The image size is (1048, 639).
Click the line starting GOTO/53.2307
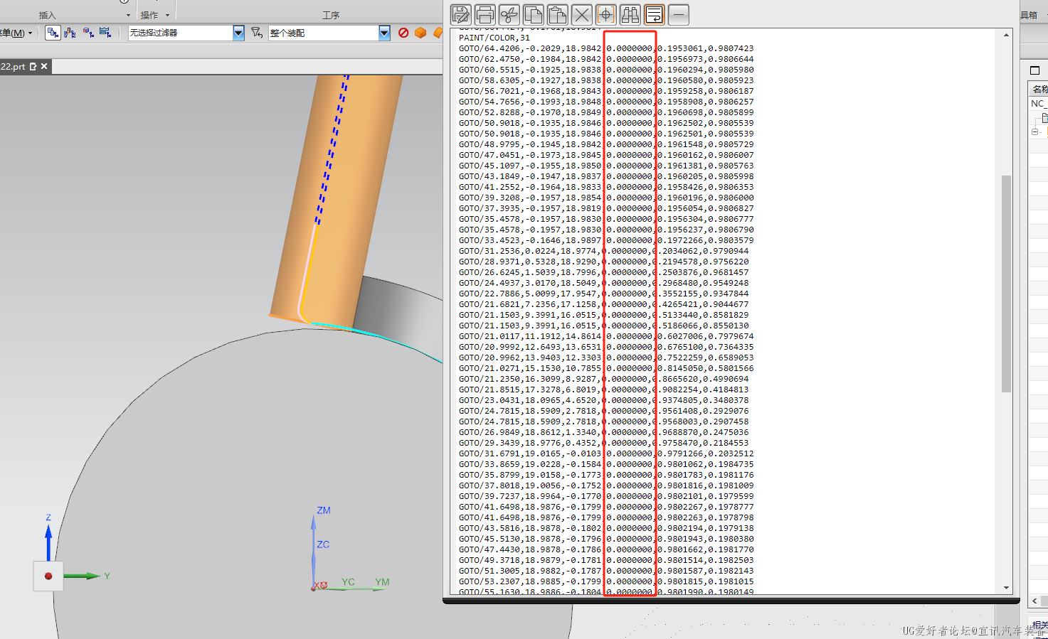(606, 581)
